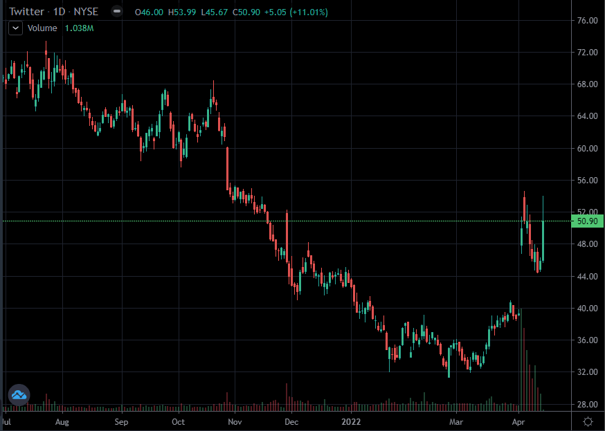Select the Twitter · 1D · NYSE symbol title
This screenshot has height=431, width=605.
[53, 12]
